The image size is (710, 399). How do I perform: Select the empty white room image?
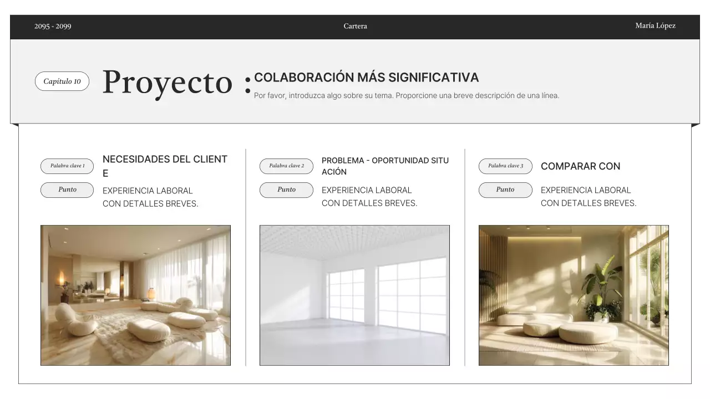tap(354, 295)
